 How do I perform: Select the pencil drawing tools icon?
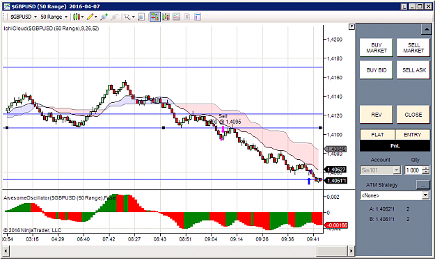[90, 17]
